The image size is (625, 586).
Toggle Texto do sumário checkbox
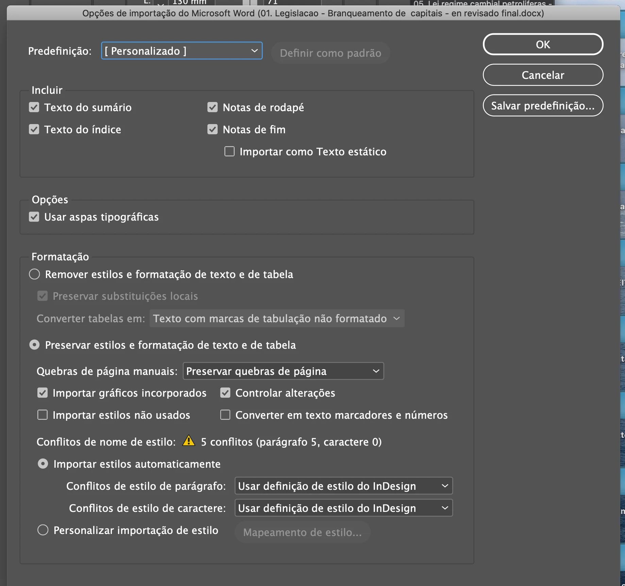click(34, 107)
